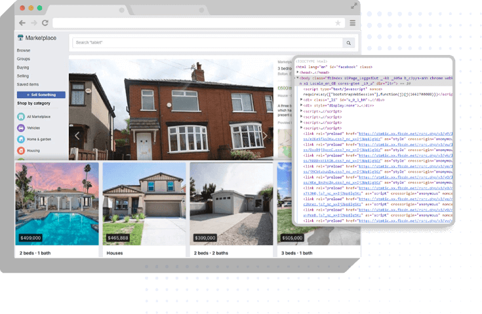
Task: Click the Sell Something button
Action: click(x=41, y=95)
